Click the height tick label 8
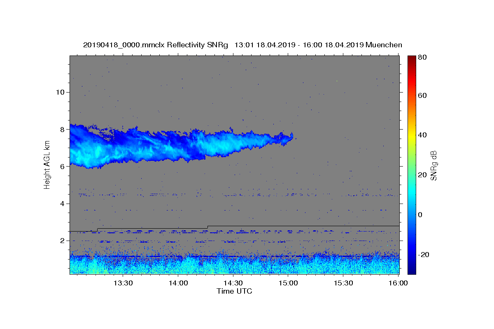The image size is (494, 329). tap(62, 129)
